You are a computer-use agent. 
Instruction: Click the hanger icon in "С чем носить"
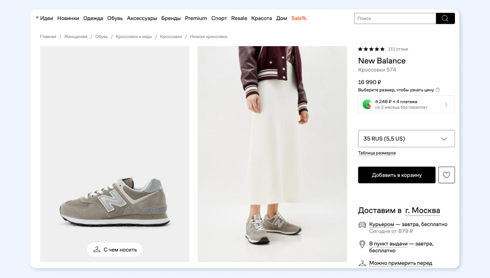point(97,249)
